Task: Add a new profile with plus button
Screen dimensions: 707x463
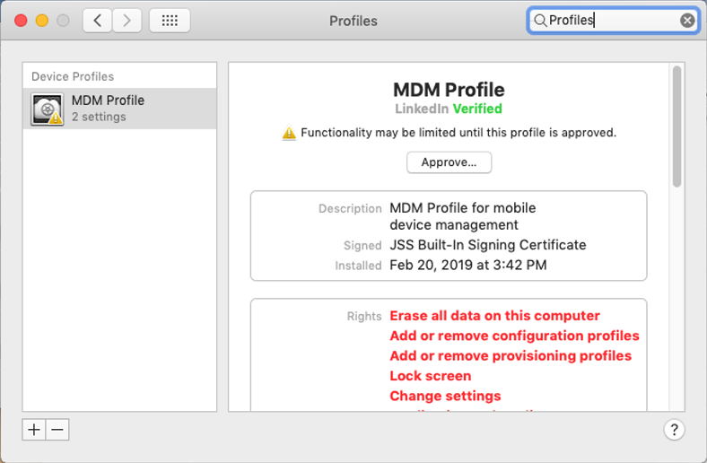Action: [34, 430]
